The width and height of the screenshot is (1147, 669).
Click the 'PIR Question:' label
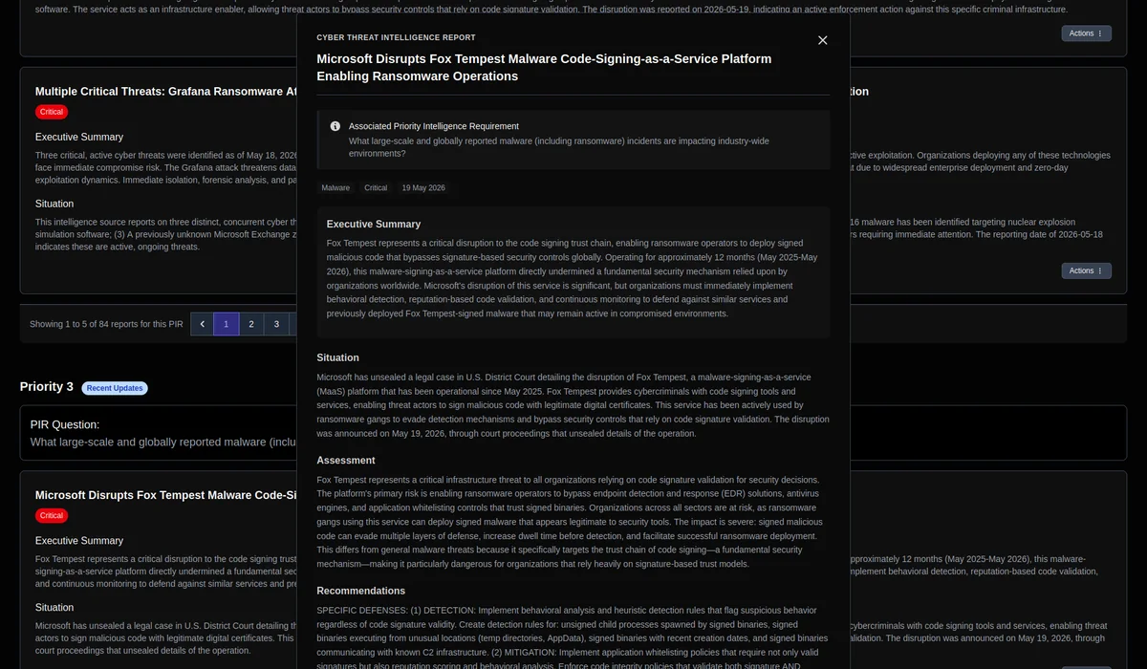(x=65, y=424)
